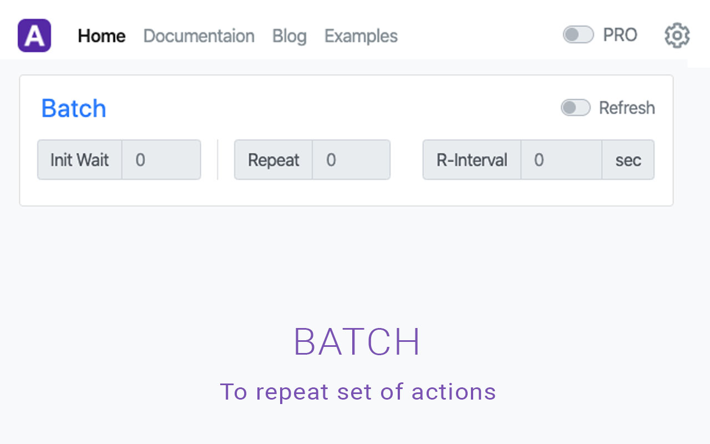710x444 pixels.
Task: Click the Repeat label box
Action: pyautogui.click(x=273, y=160)
